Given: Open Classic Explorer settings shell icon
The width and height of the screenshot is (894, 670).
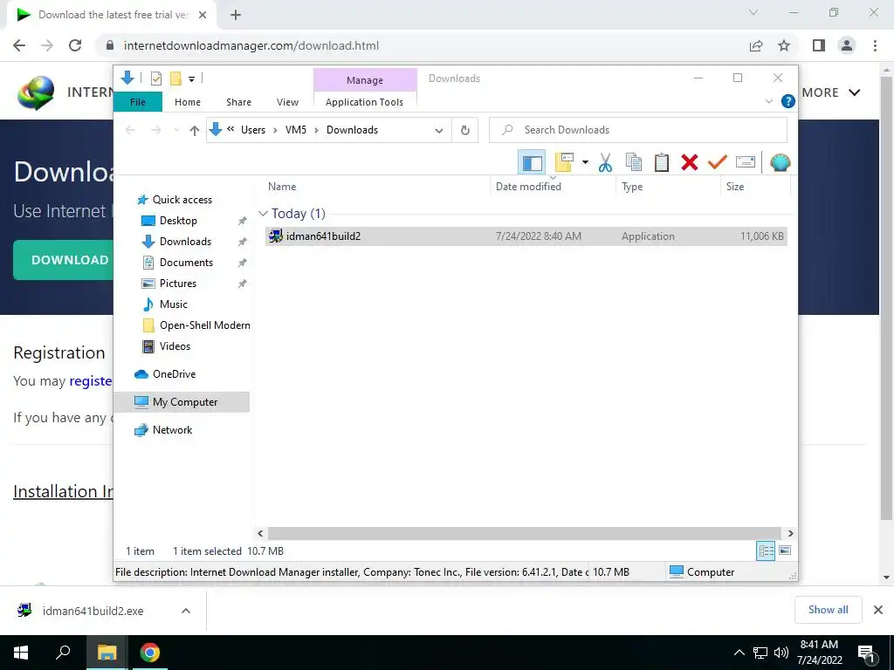Looking at the screenshot, I should (x=780, y=162).
